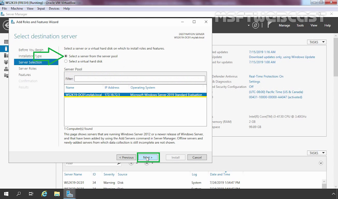Click the Next button in the wizard

(148, 157)
